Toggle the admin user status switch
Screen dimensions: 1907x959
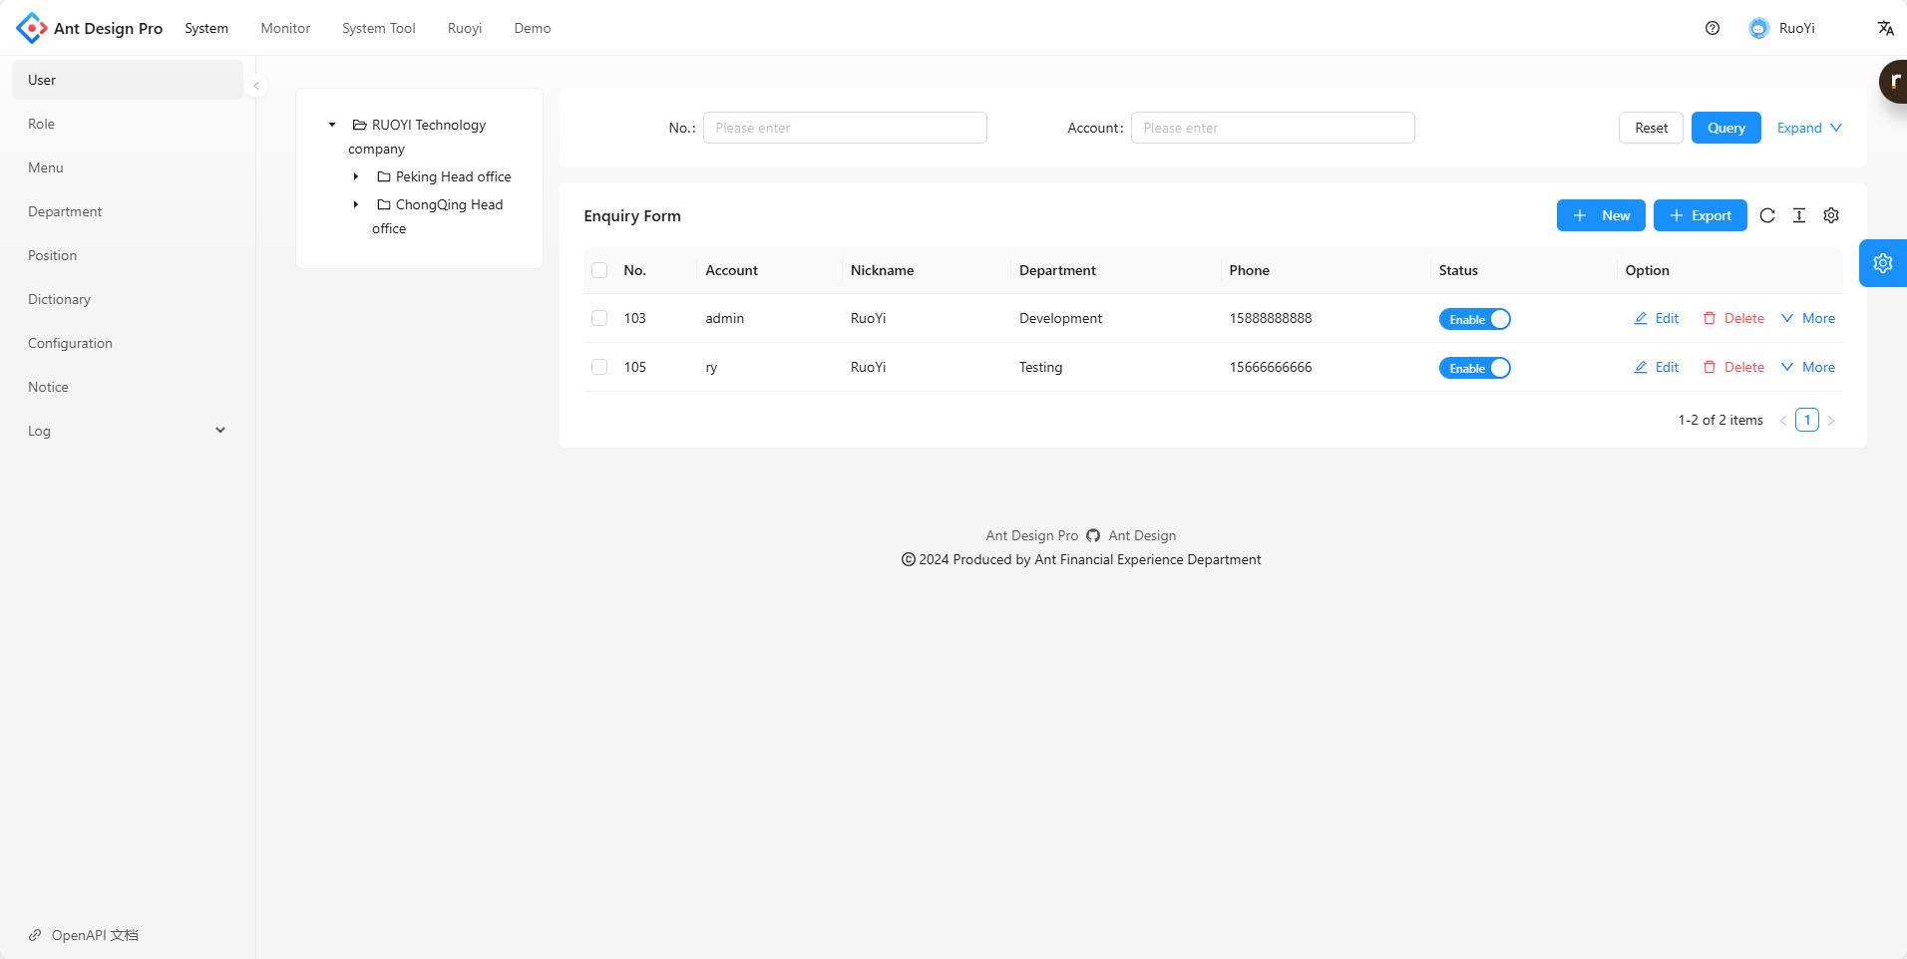tap(1474, 319)
